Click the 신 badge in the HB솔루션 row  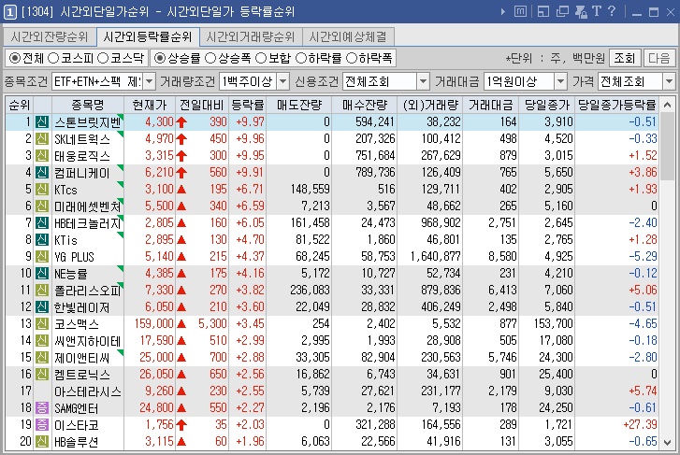[x=42, y=442]
